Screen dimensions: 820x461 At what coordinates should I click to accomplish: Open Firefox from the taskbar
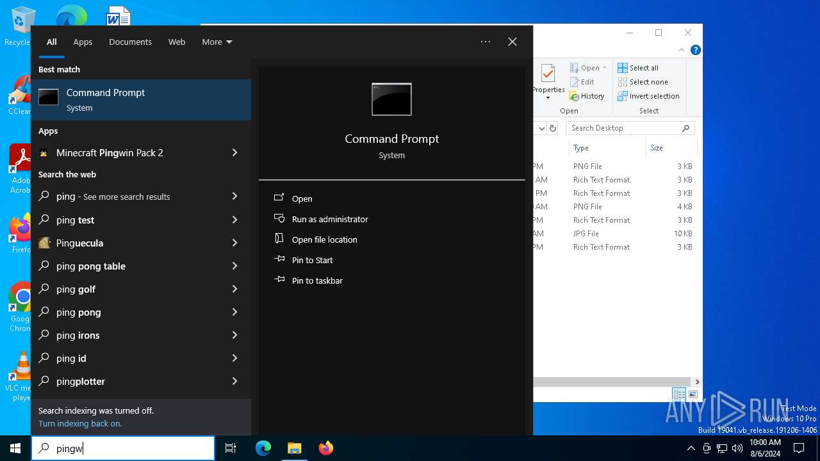[326, 448]
